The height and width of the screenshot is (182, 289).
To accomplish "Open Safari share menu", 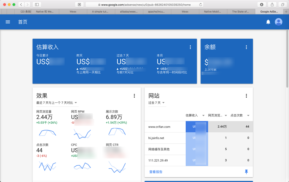I will pyautogui.click(x=272, y=5).
